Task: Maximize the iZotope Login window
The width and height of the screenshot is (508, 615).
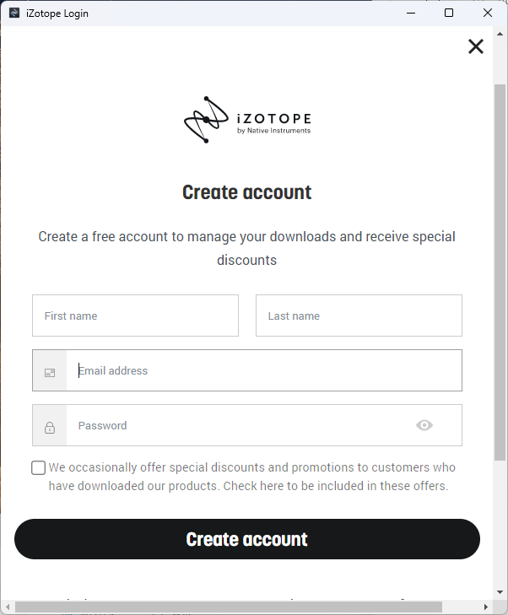Action: (x=449, y=13)
